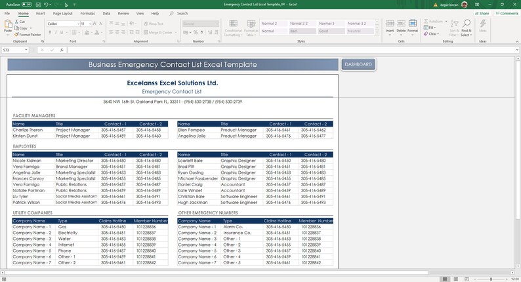Open the Undo history dropdown arrow

pyautogui.click(x=50, y=5)
